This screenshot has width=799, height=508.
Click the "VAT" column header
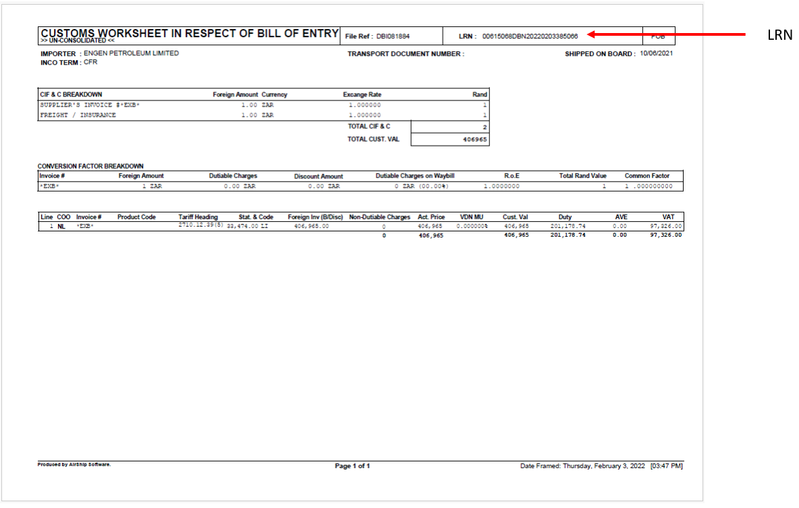click(x=668, y=217)
